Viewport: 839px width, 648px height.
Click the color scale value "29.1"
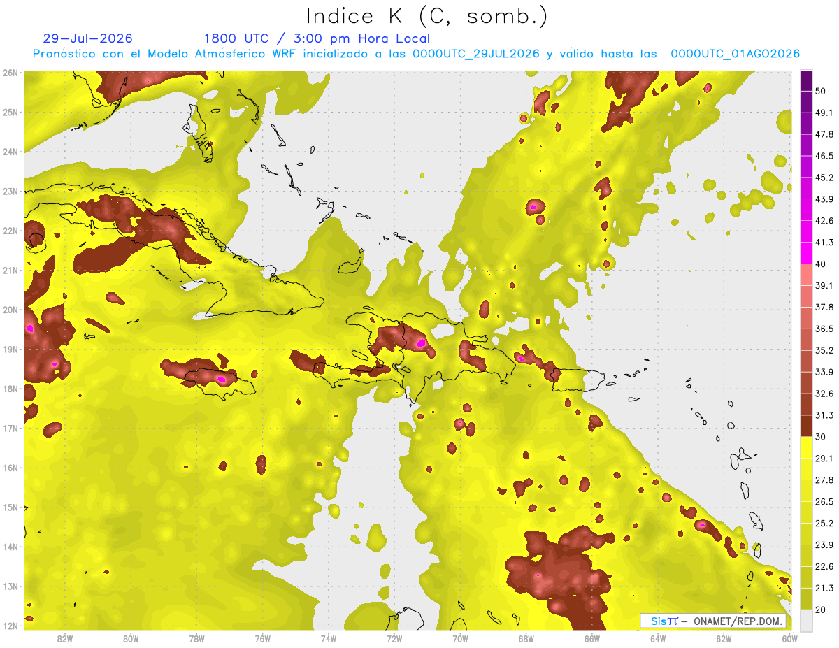click(x=824, y=458)
